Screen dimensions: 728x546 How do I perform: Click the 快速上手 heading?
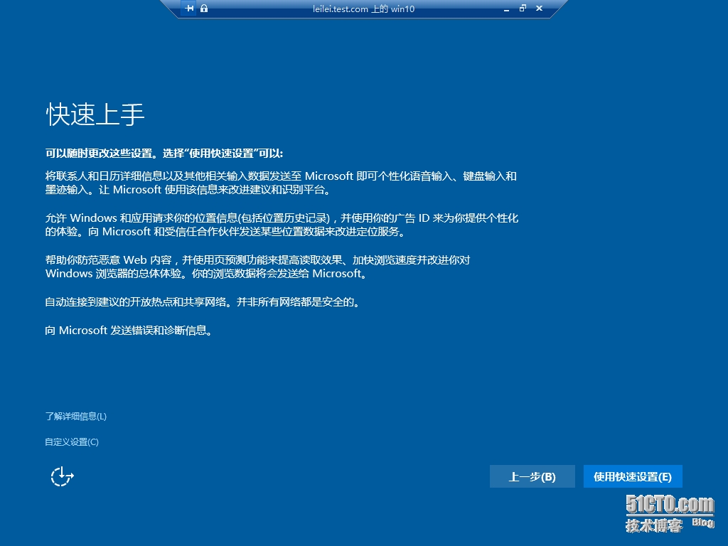[x=95, y=114]
